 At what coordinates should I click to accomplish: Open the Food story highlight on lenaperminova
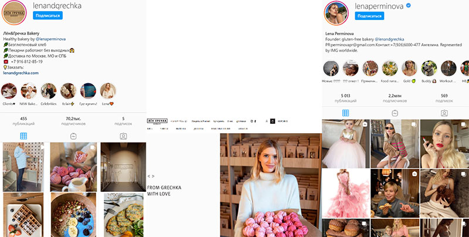click(x=388, y=68)
